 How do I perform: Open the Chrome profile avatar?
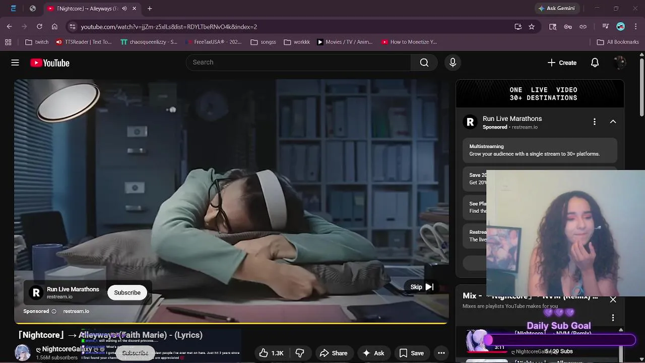tap(621, 27)
